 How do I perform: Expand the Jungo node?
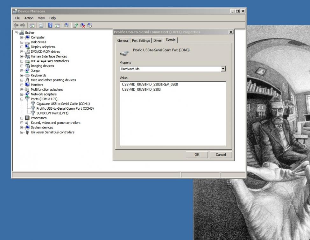pos(22,71)
